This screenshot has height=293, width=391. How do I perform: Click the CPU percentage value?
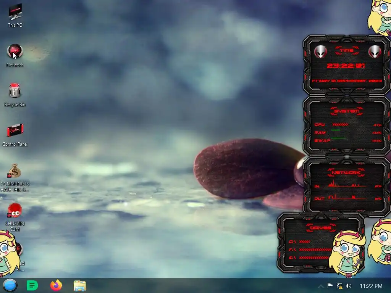tap(377, 125)
